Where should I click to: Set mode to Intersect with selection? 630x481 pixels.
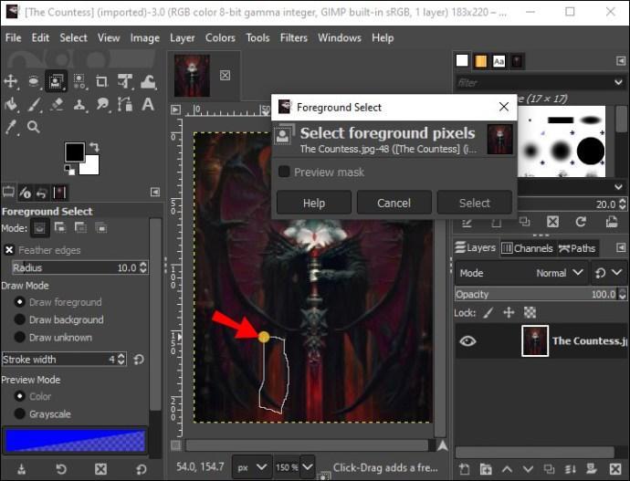click(101, 227)
